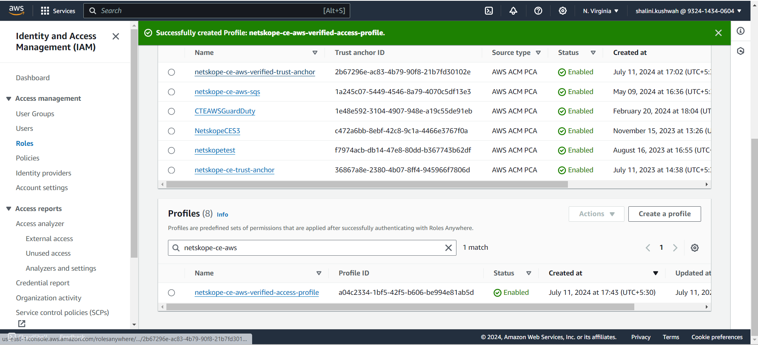
Task: Select netskopetest radio button
Action: (x=172, y=151)
